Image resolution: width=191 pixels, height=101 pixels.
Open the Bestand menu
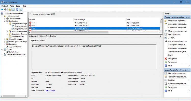pos(5,6)
